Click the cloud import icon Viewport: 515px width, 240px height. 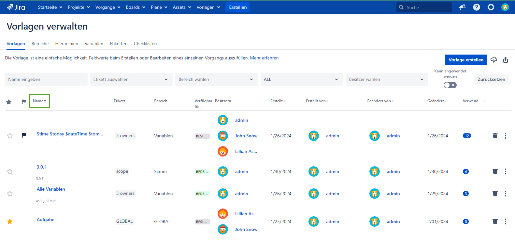494,60
